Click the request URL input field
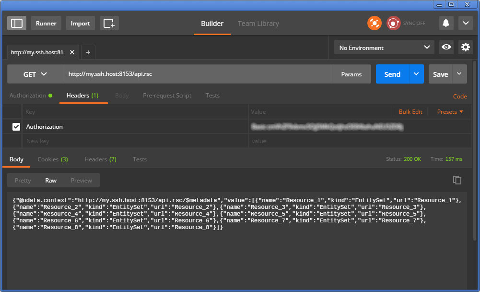Viewport: 480px width, 292px height. click(197, 74)
